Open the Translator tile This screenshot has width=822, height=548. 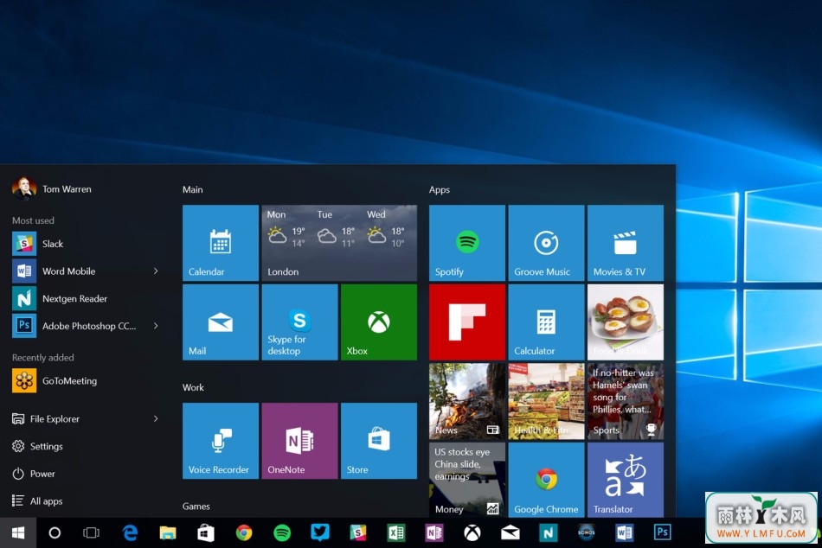point(626,480)
